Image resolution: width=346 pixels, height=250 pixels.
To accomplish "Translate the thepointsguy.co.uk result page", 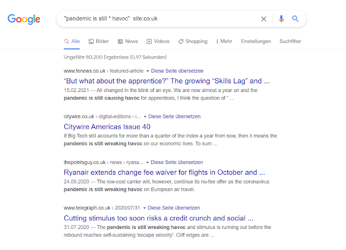I will [177, 162].
